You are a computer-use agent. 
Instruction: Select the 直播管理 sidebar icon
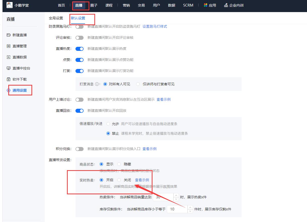click(x=8, y=46)
